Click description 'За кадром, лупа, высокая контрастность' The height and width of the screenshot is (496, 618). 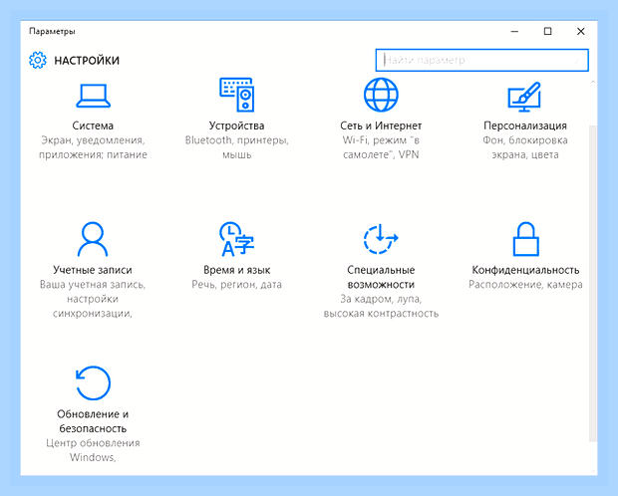coord(381,306)
